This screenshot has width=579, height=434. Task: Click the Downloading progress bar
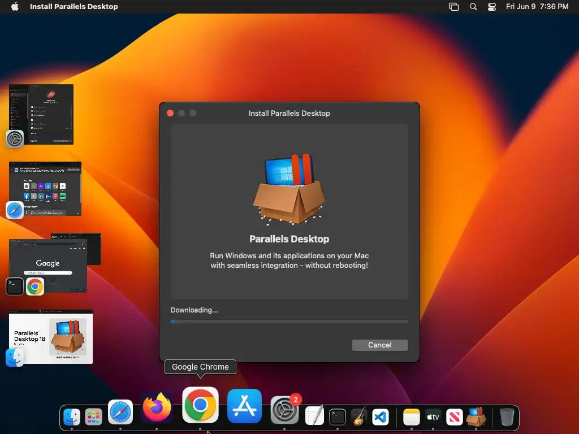(x=289, y=322)
